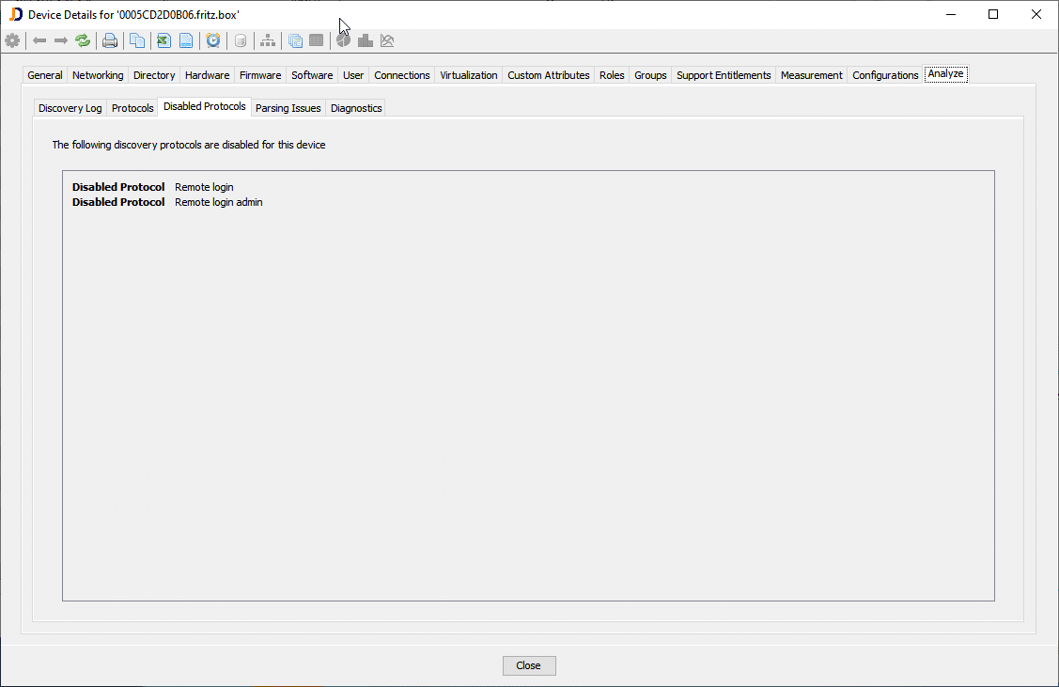Select the Discovery Log sub-tab
This screenshot has width=1059, height=687.
70,107
